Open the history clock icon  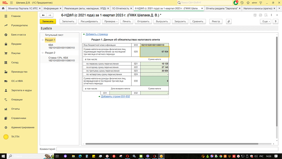242,3
